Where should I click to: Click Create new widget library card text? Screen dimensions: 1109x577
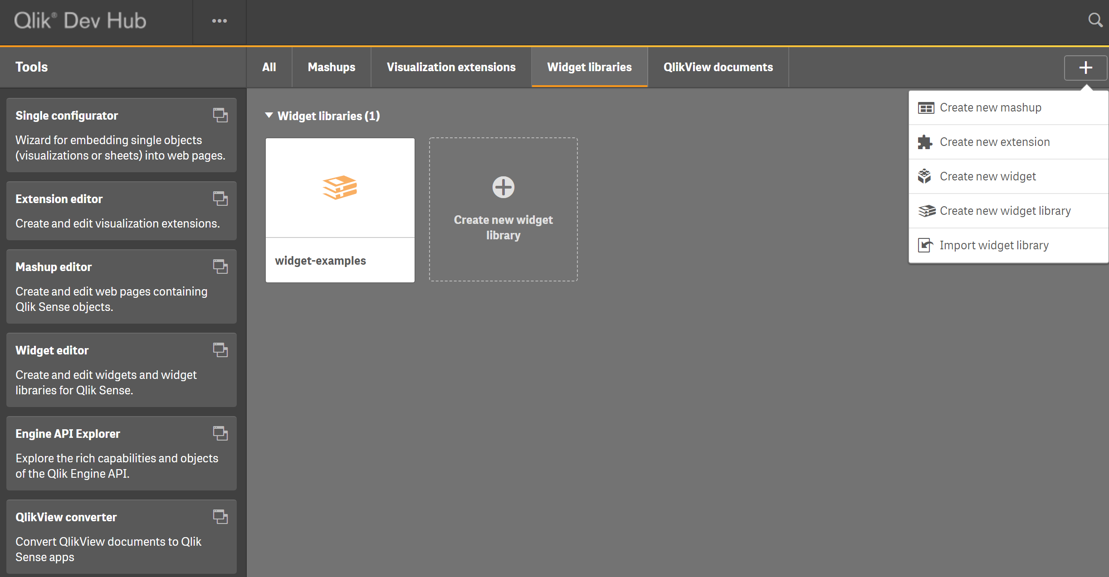pos(503,228)
